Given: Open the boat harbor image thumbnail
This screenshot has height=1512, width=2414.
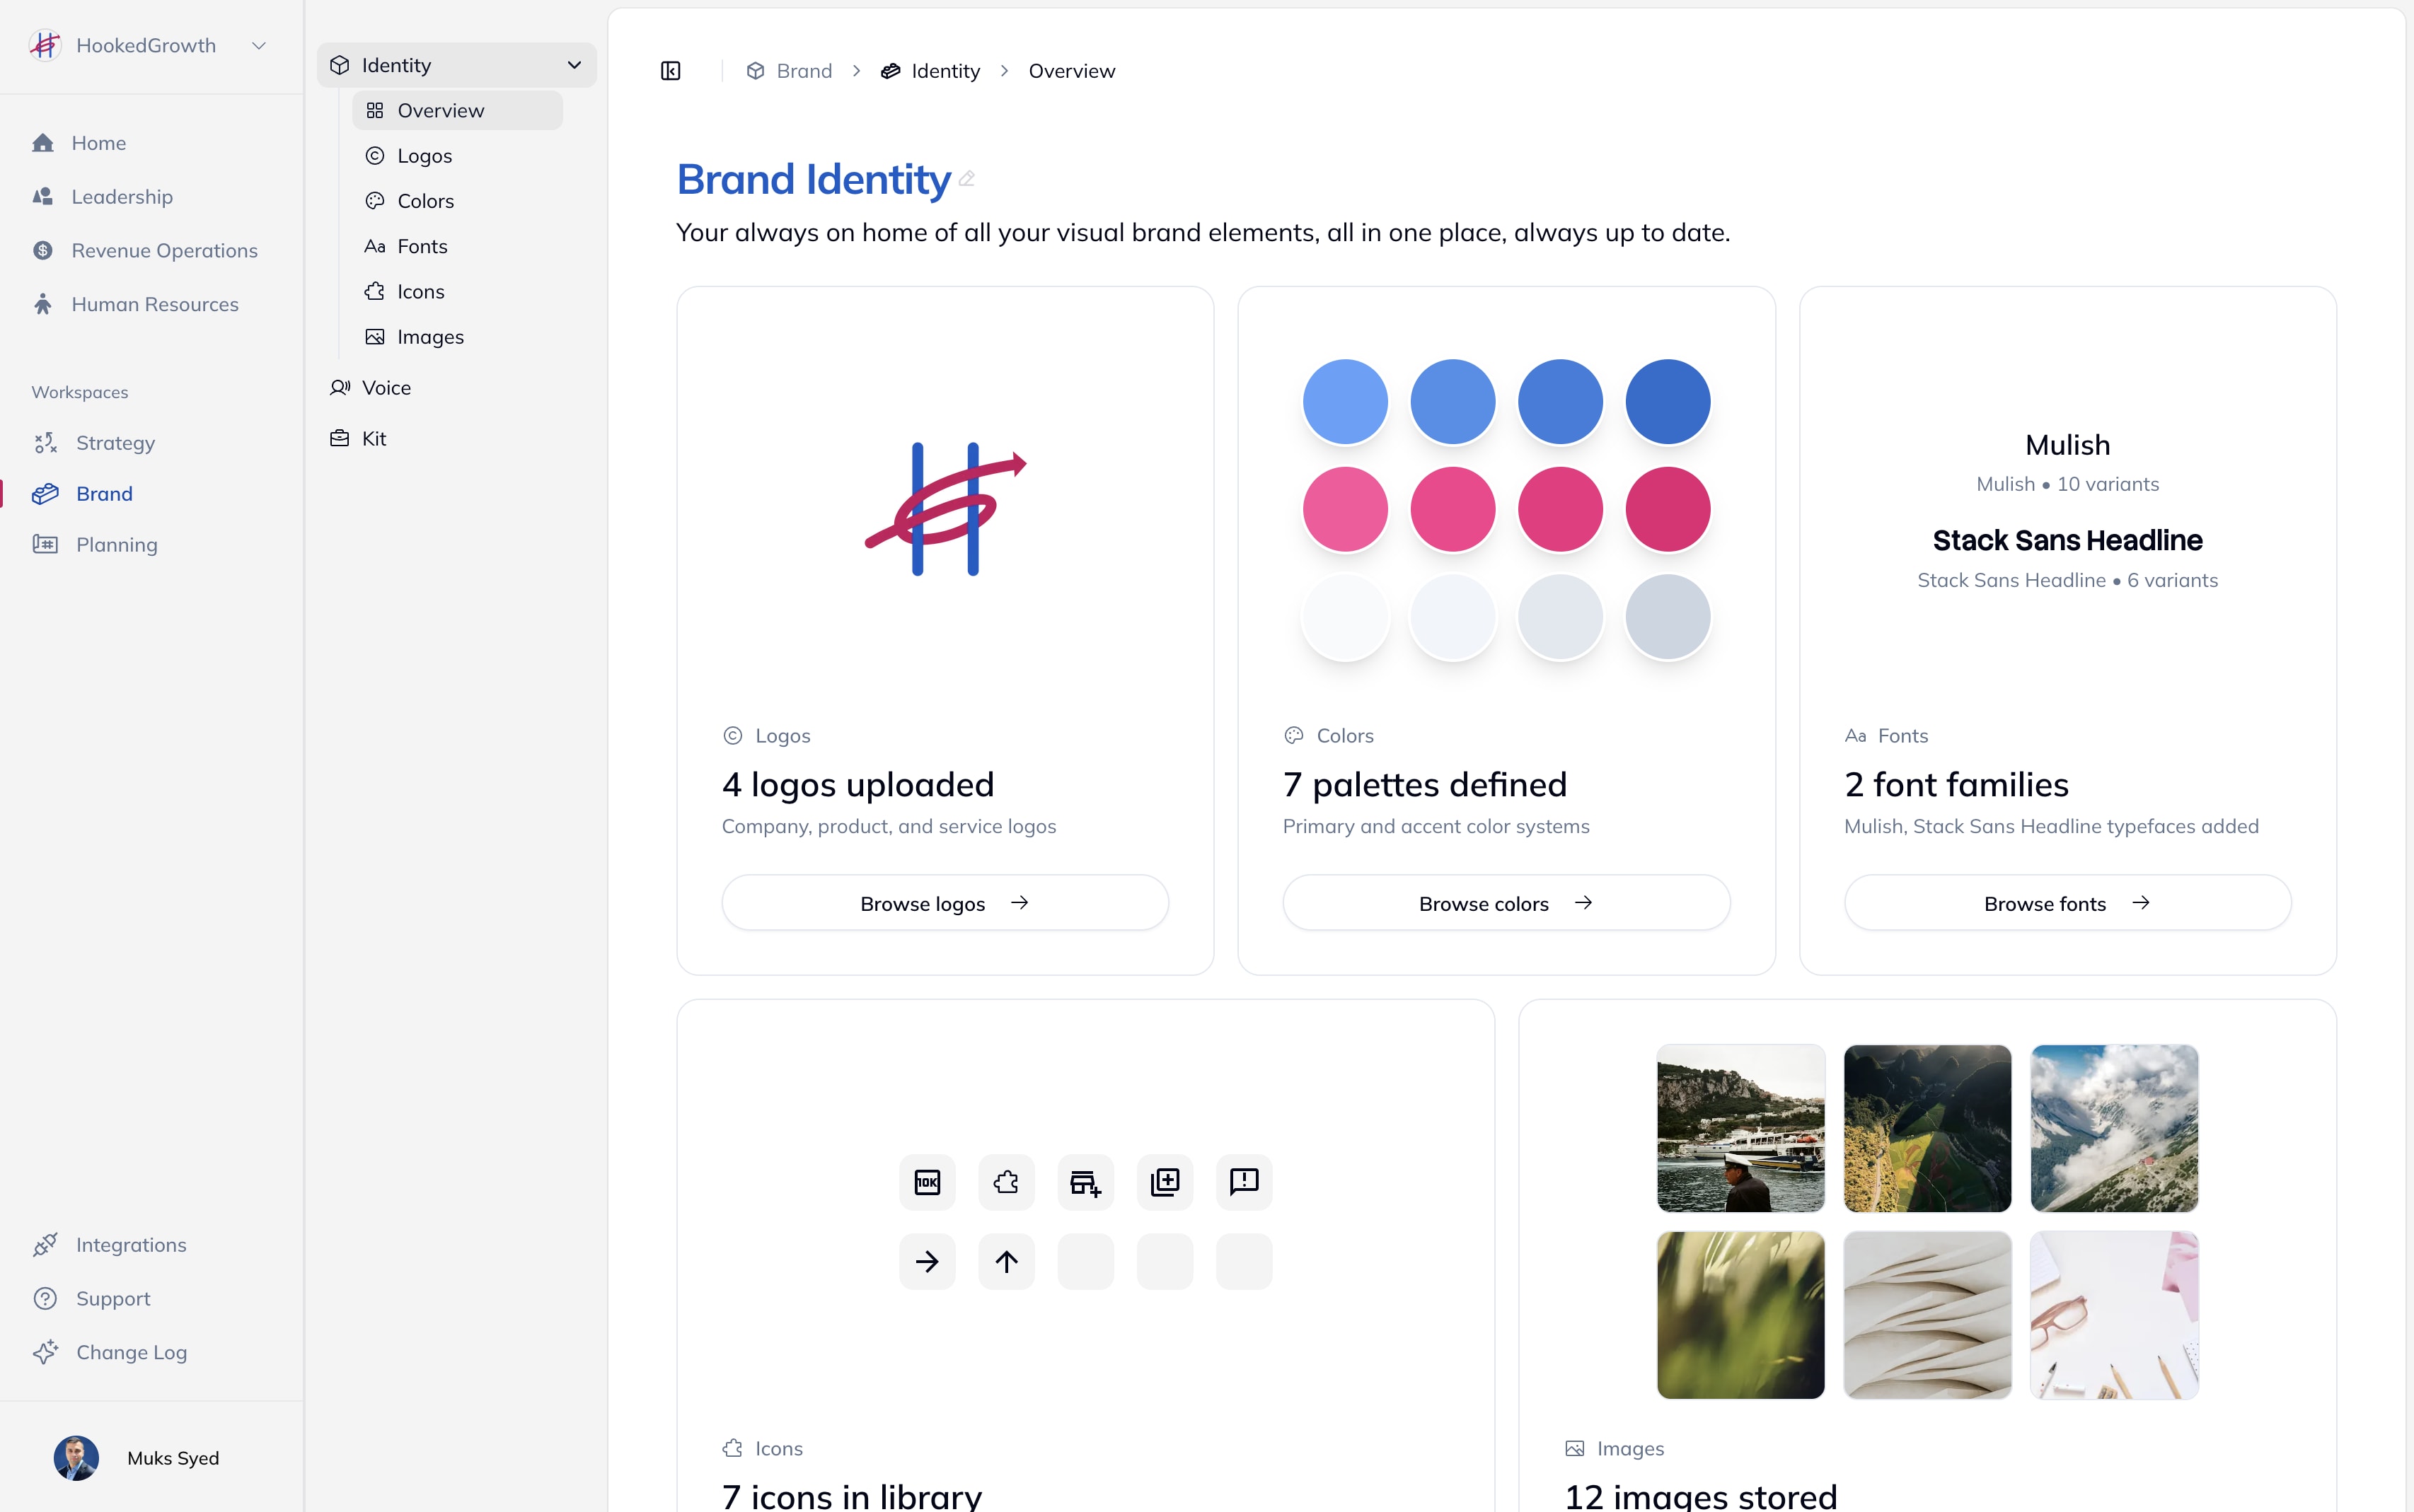Looking at the screenshot, I should (1740, 1128).
